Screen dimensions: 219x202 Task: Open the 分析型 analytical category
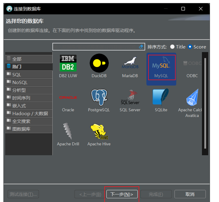(x=29, y=90)
